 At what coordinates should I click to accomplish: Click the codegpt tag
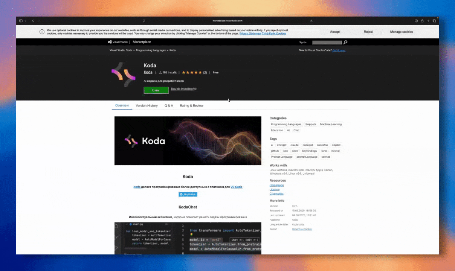coord(308,145)
